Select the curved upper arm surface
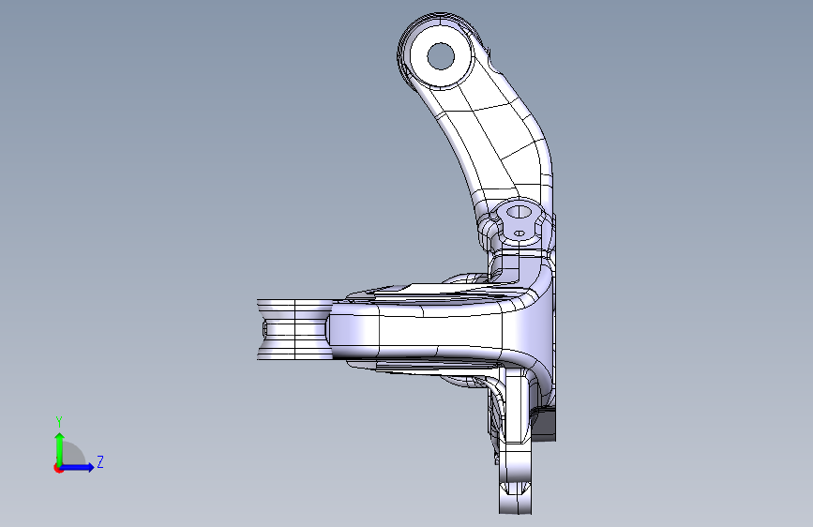813x527 pixels. pyautogui.click(x=492, y=135)
